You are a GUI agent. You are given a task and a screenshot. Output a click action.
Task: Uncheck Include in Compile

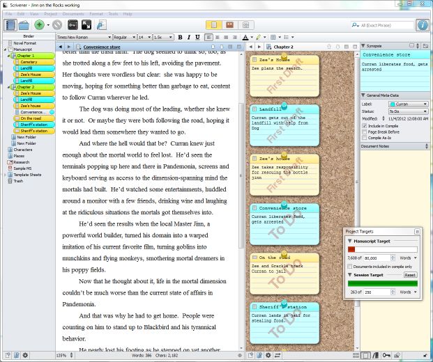363,125
